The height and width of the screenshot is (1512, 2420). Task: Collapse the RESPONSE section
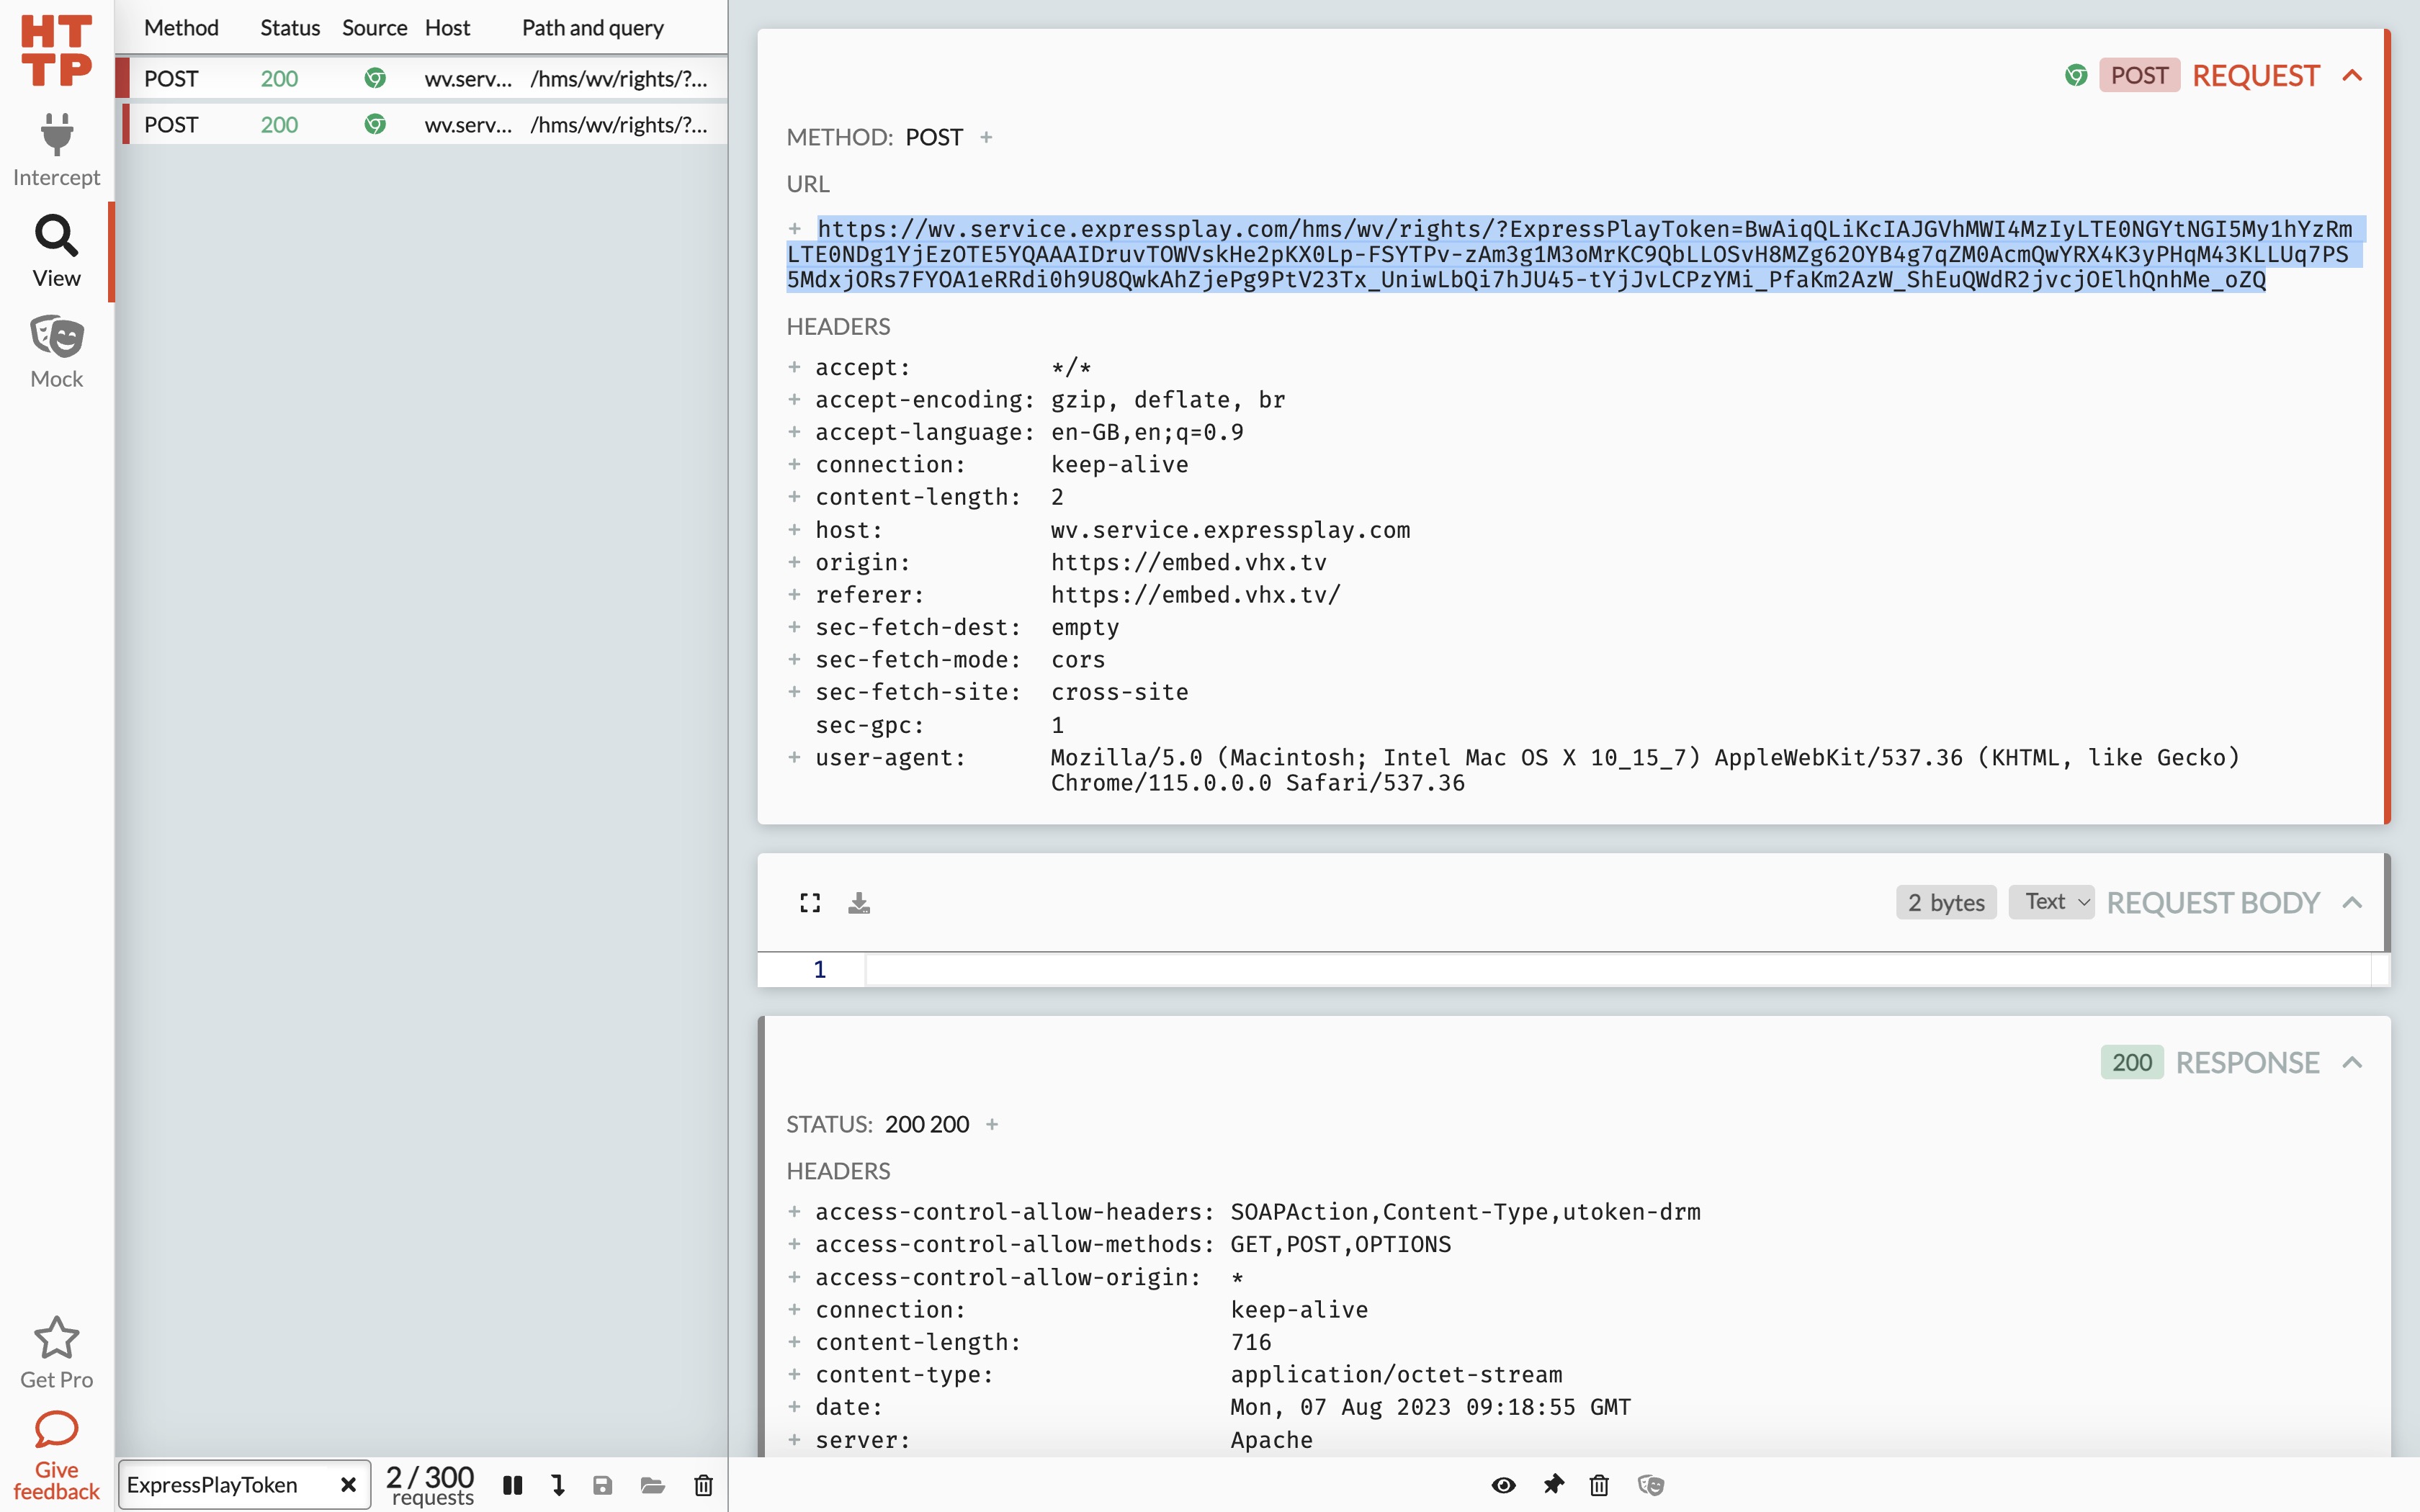[x=2352, y=1062]
